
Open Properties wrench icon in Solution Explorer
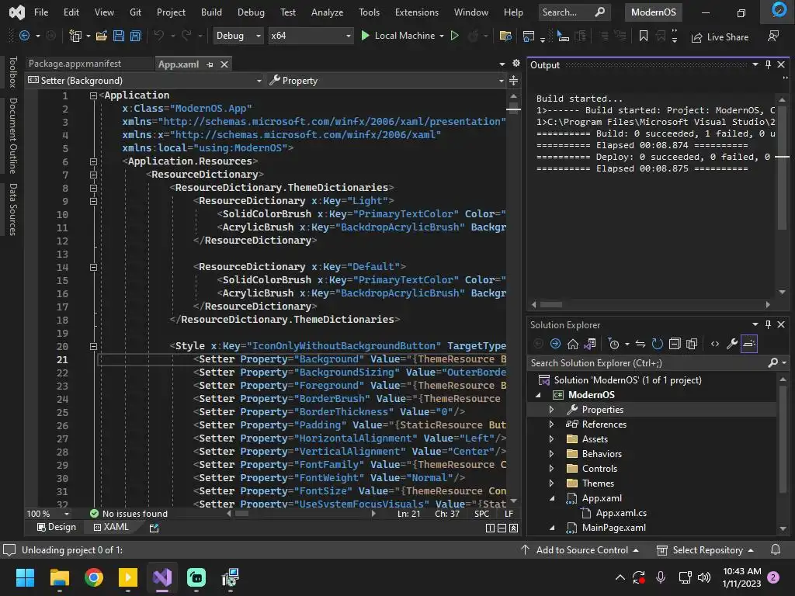[x=732, y=344]
